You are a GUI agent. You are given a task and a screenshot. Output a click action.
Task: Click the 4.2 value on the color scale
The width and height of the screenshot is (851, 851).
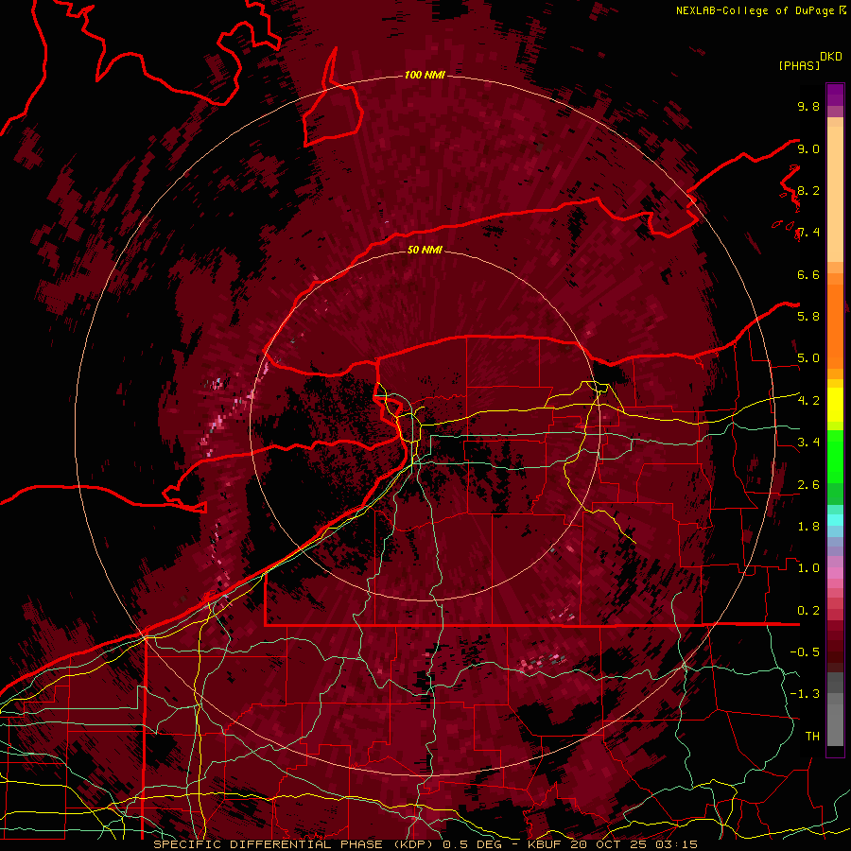pyautogui.click(x=808, y=401)
